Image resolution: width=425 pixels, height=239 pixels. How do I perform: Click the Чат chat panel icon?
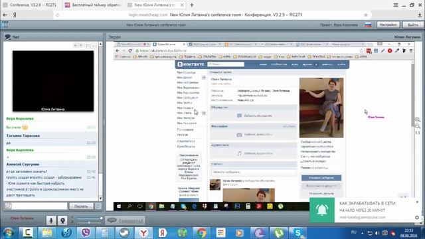(x=7, y=37)
